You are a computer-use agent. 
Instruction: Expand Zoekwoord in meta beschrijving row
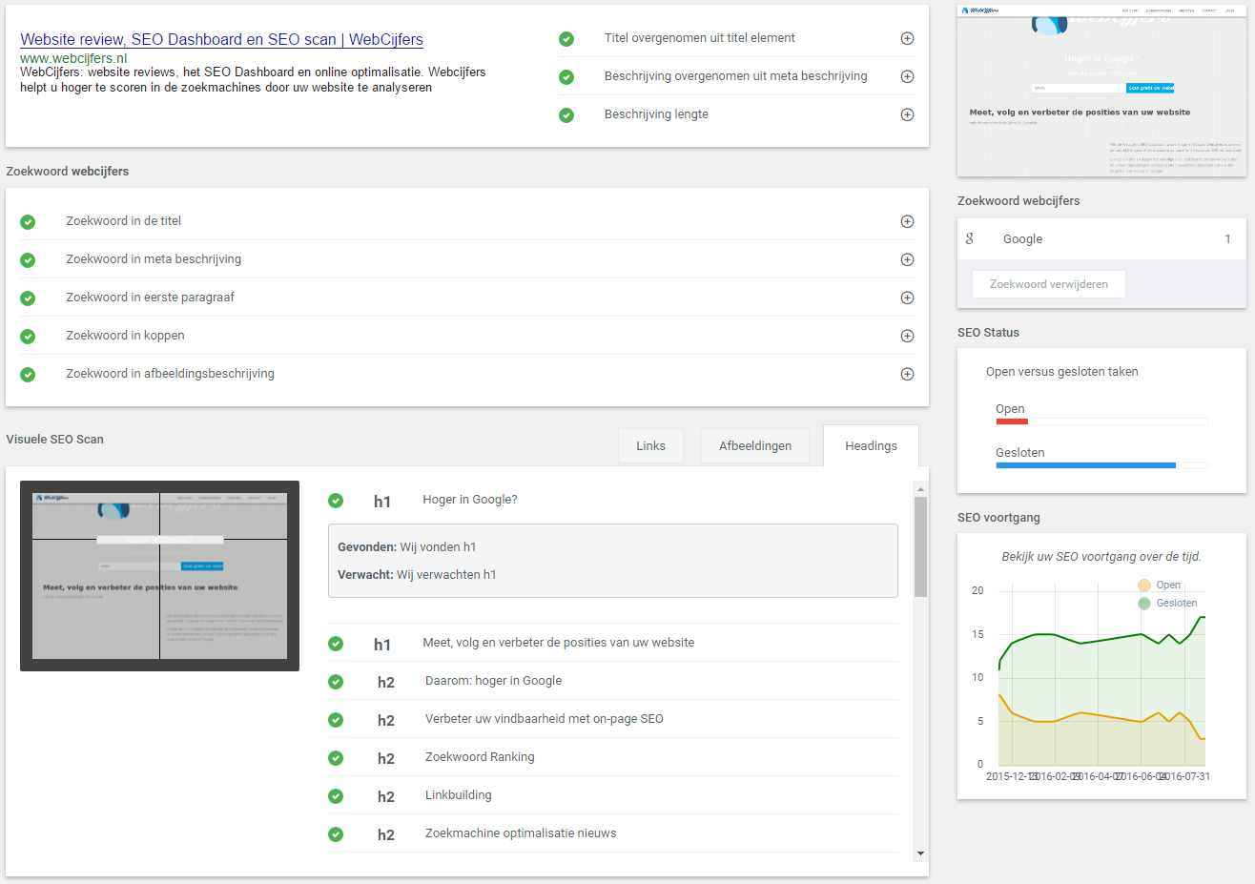pos(908,259)
